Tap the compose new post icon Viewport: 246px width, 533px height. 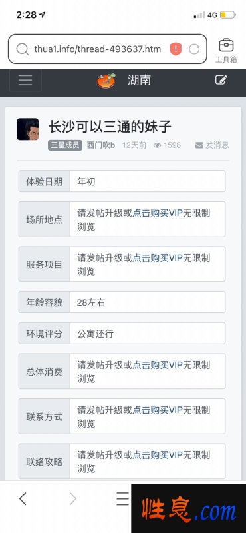221,80
